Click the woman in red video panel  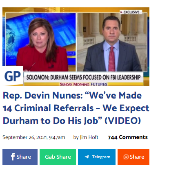41,42
